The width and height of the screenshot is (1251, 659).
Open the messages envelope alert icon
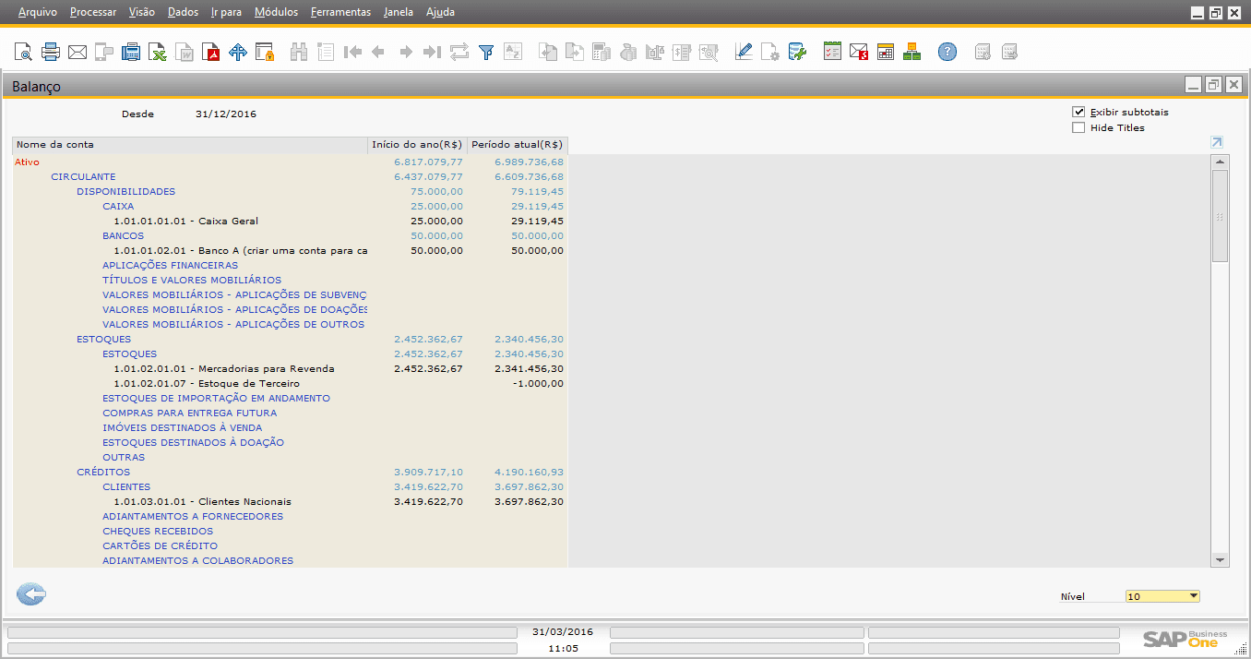(859, 52)
